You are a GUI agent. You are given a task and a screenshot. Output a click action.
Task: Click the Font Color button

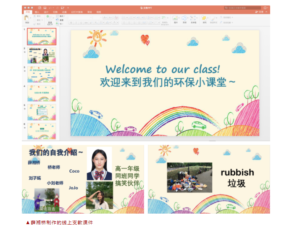(114, 23)
